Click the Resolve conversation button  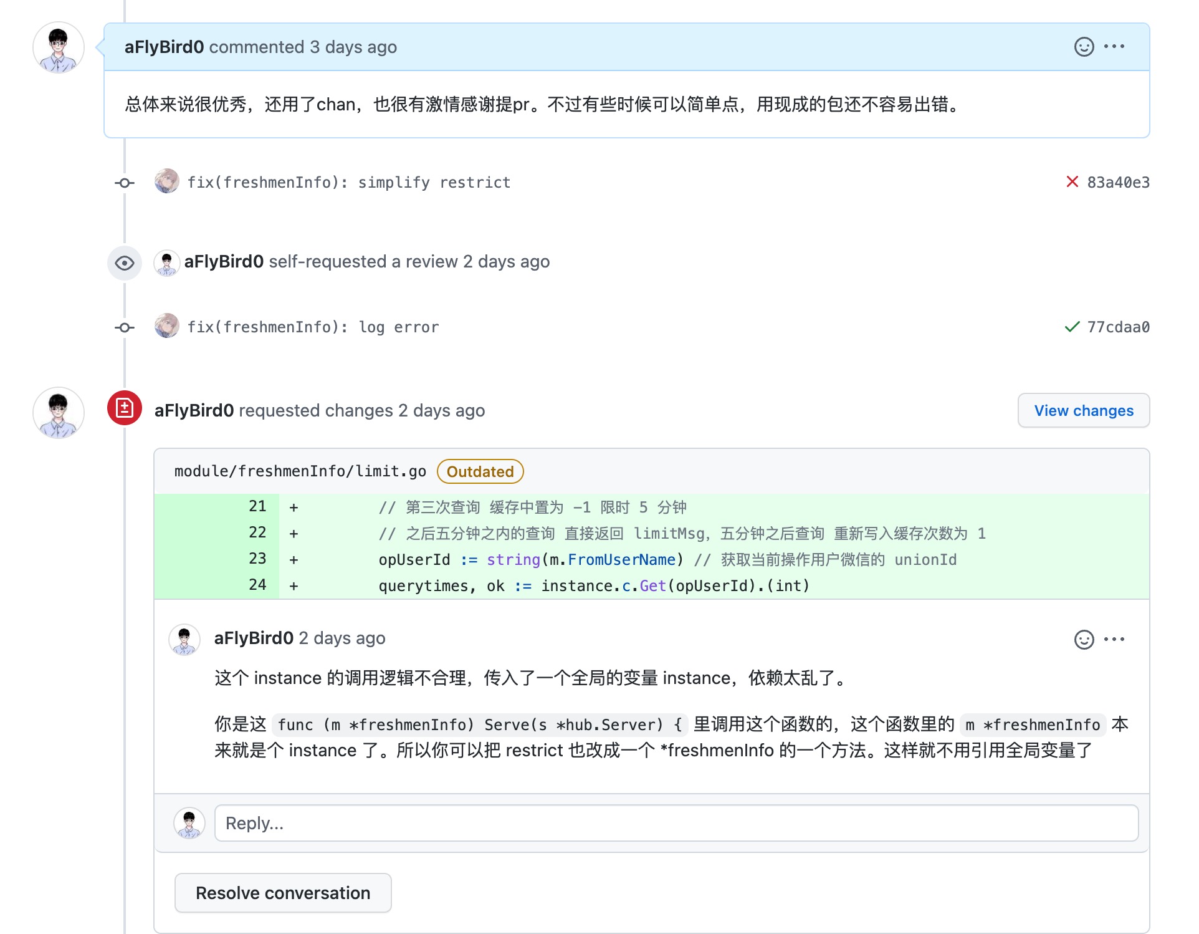tap(283, 893)
